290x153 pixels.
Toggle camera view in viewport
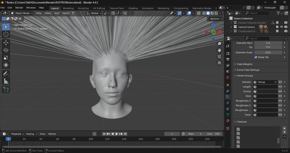pos(219,56)
